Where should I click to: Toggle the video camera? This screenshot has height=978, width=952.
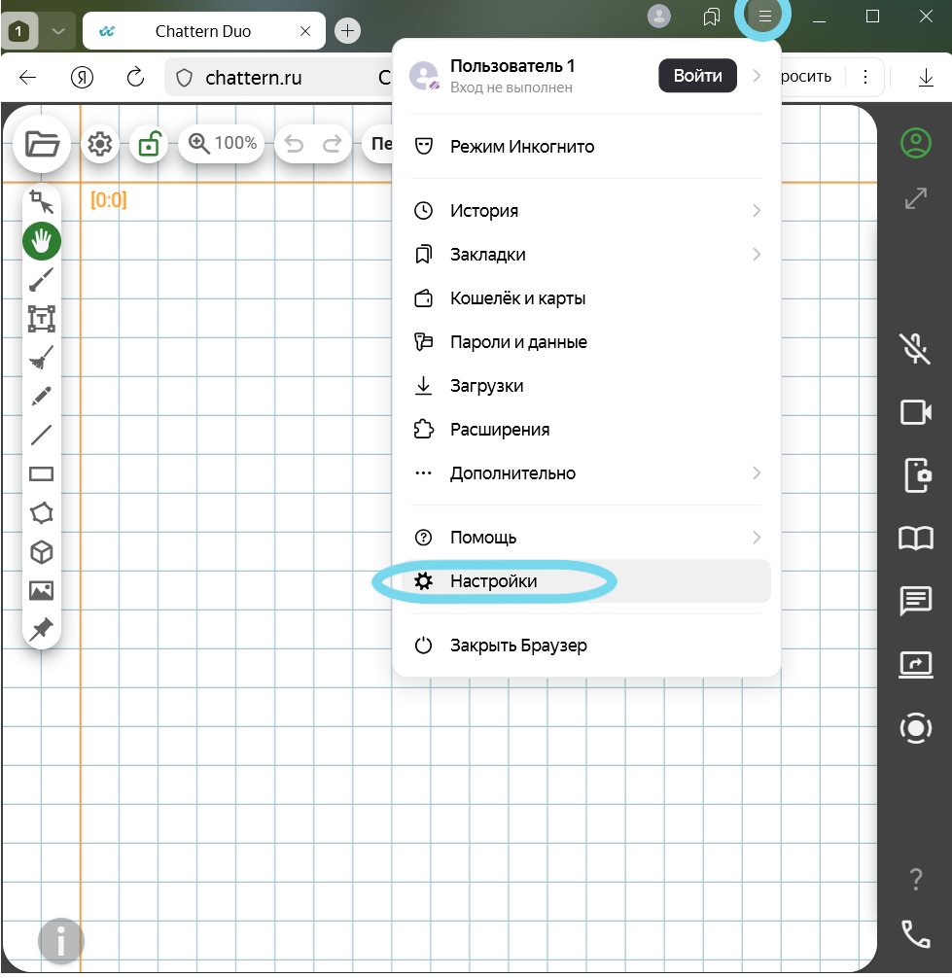[915, 412]
